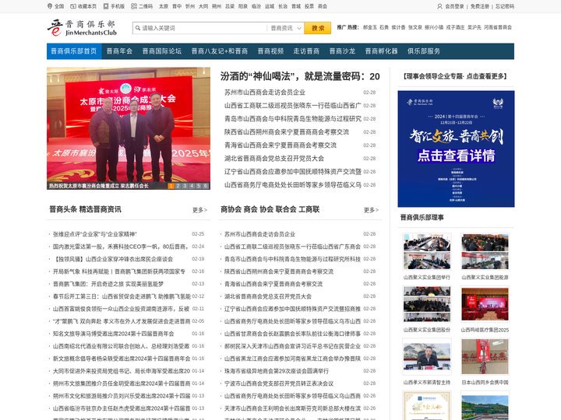The height and width of the screenshot is (420, 561).
Task: Open thumbnail 山西孝义市郭清智主持
Action: (x=427, y=357)
